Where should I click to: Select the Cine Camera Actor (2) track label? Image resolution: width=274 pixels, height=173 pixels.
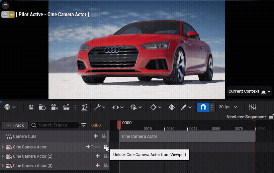coord(33,156)
